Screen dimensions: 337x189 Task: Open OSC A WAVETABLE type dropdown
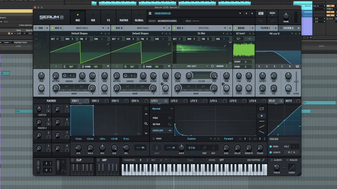click(x=103, y=28)
